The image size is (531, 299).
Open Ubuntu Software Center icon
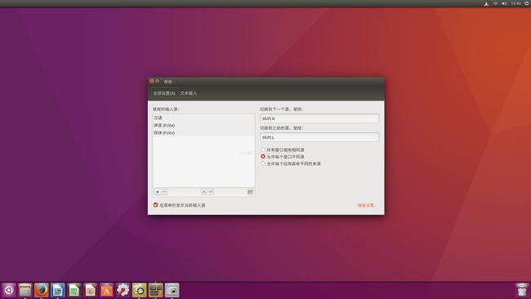click(x=106, y=290)
